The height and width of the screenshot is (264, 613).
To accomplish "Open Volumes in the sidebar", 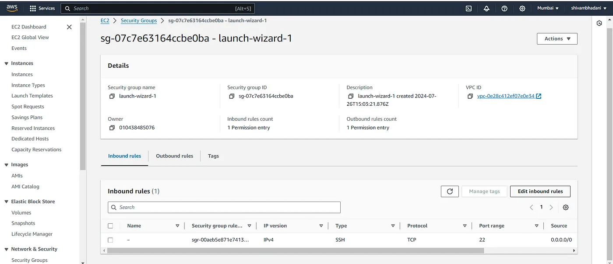I will 21,213.
